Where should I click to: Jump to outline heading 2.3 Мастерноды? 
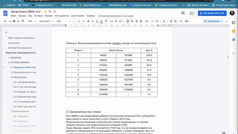click(x=19, y=77)
